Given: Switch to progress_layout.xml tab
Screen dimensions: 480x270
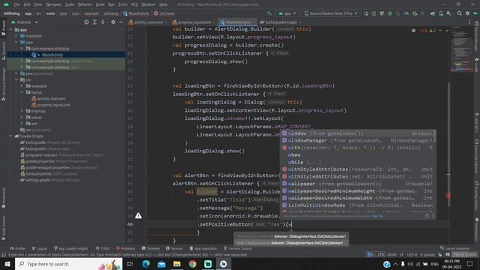Looking at the screenshot, I should (x=193, y=22).
